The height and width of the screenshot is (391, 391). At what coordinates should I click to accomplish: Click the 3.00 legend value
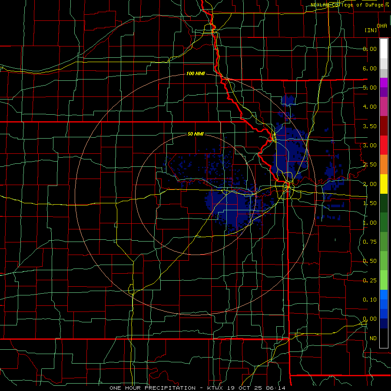click(x=370, y=146)
